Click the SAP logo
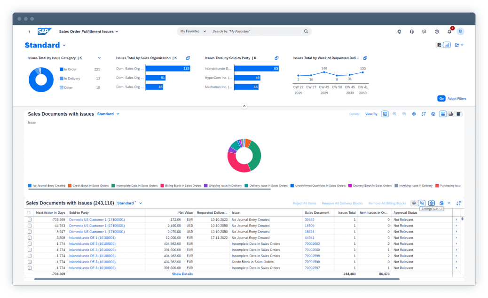Image resolution: width=488 pixels, height=298 pixels. [45, 31]
